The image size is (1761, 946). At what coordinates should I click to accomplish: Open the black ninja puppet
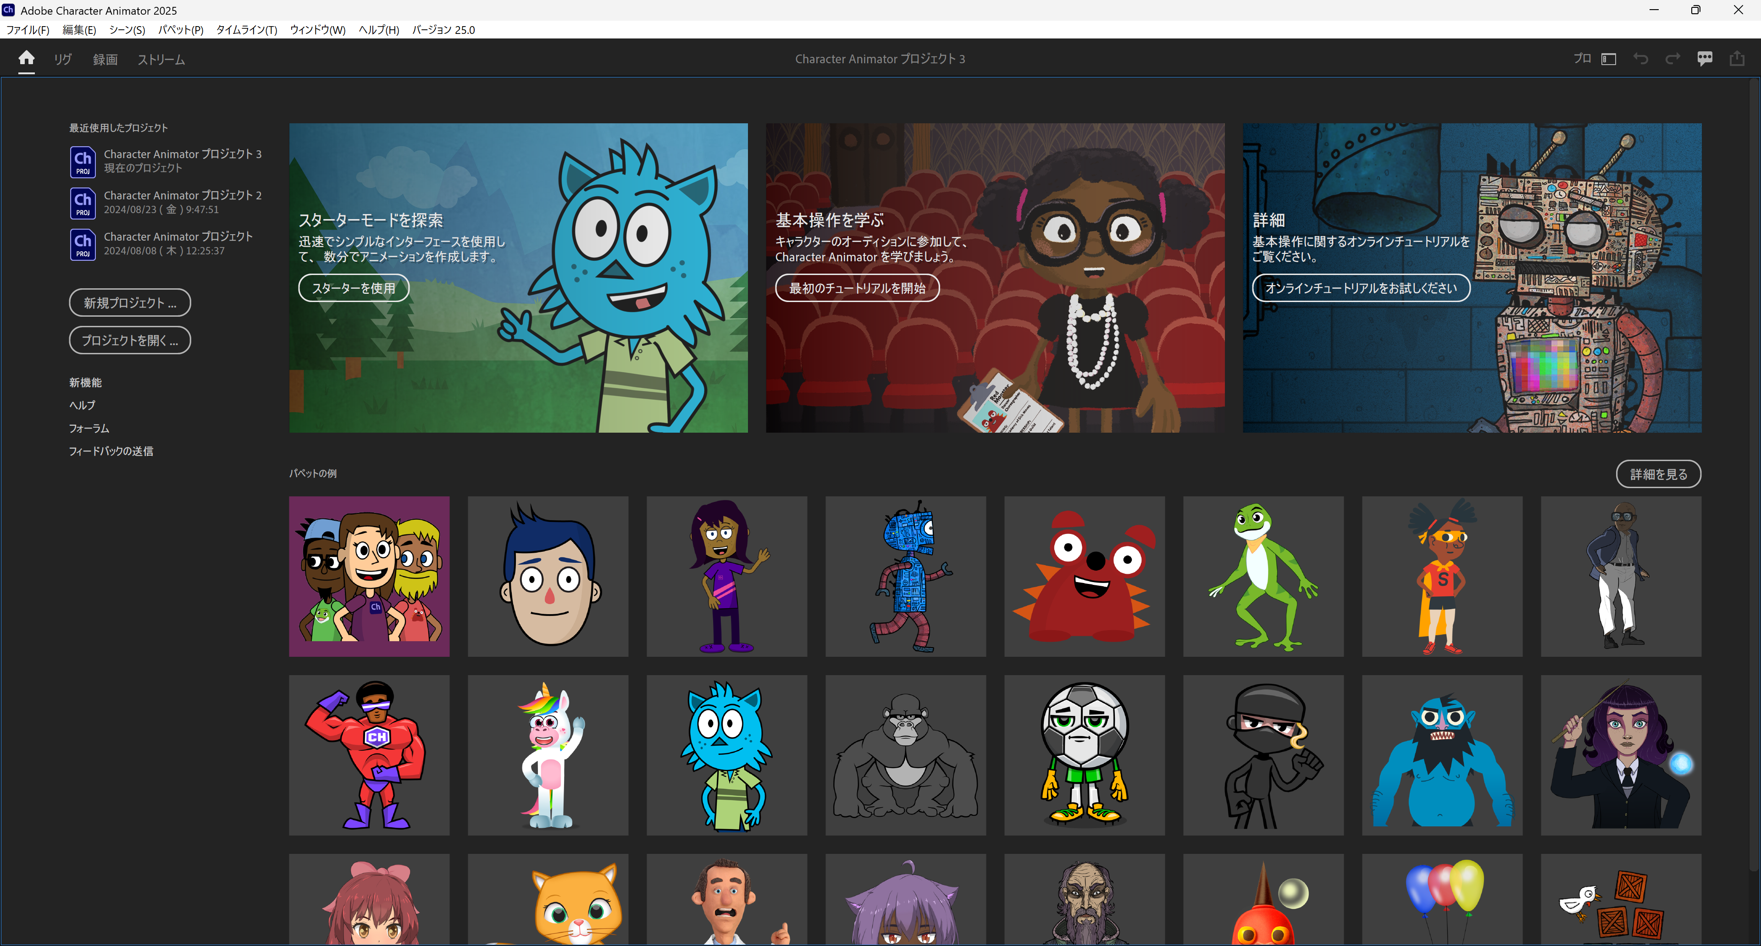click(x=1263, y=755)
